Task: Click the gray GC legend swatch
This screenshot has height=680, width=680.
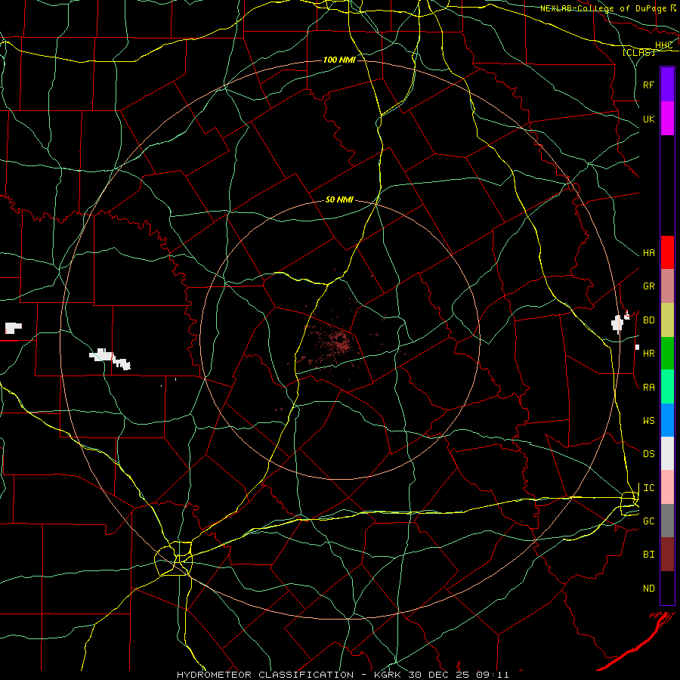Action: tap(667, 521)
